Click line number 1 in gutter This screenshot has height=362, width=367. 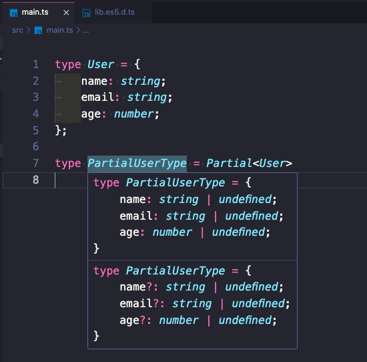point(35,64)
